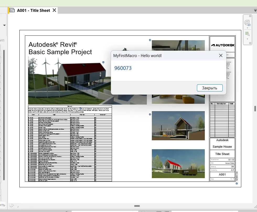Close the navigation bar with its X

pos(250,16)
